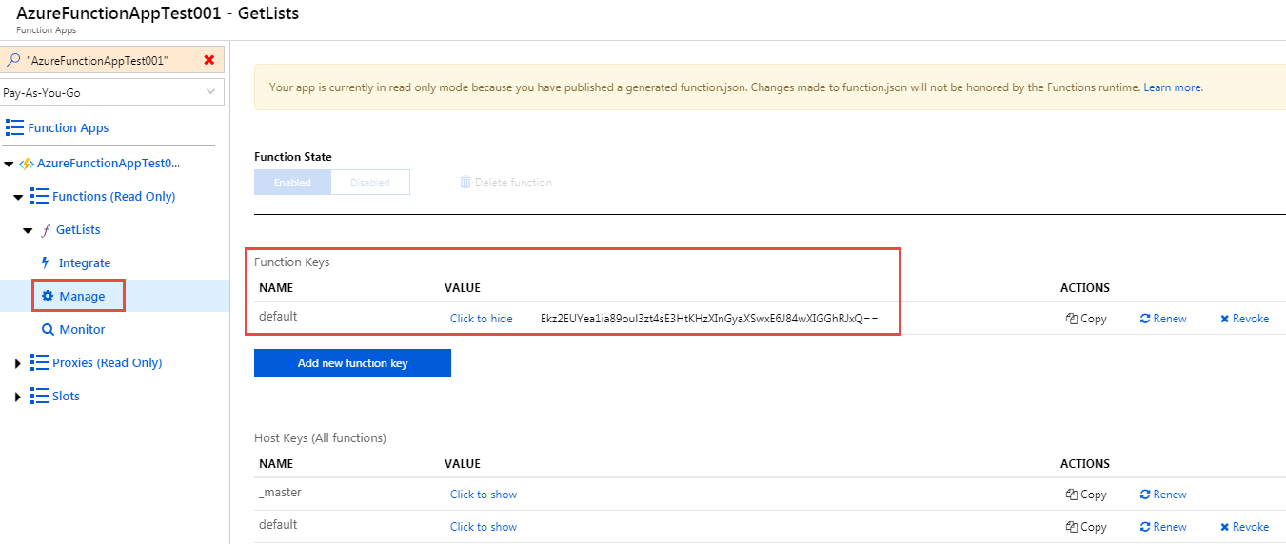Click Revoke label for default host key
This screenshot has height=544, width=1286.
click(x=1251, y=527)
